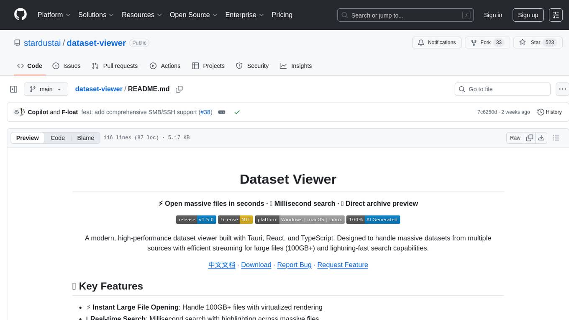569x320 pixels.
Task: Open pull request #38 link
Action: click(x=205, y=112)
